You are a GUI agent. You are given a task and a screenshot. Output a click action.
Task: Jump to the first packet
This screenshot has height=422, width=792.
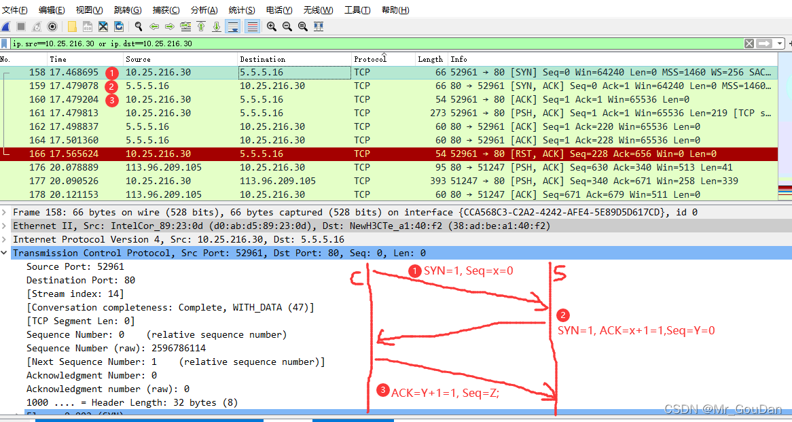201,27
